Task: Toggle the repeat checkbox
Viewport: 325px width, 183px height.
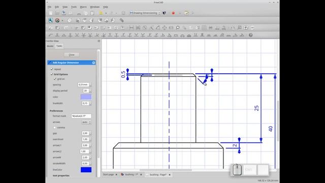Action: click(52, 69)
